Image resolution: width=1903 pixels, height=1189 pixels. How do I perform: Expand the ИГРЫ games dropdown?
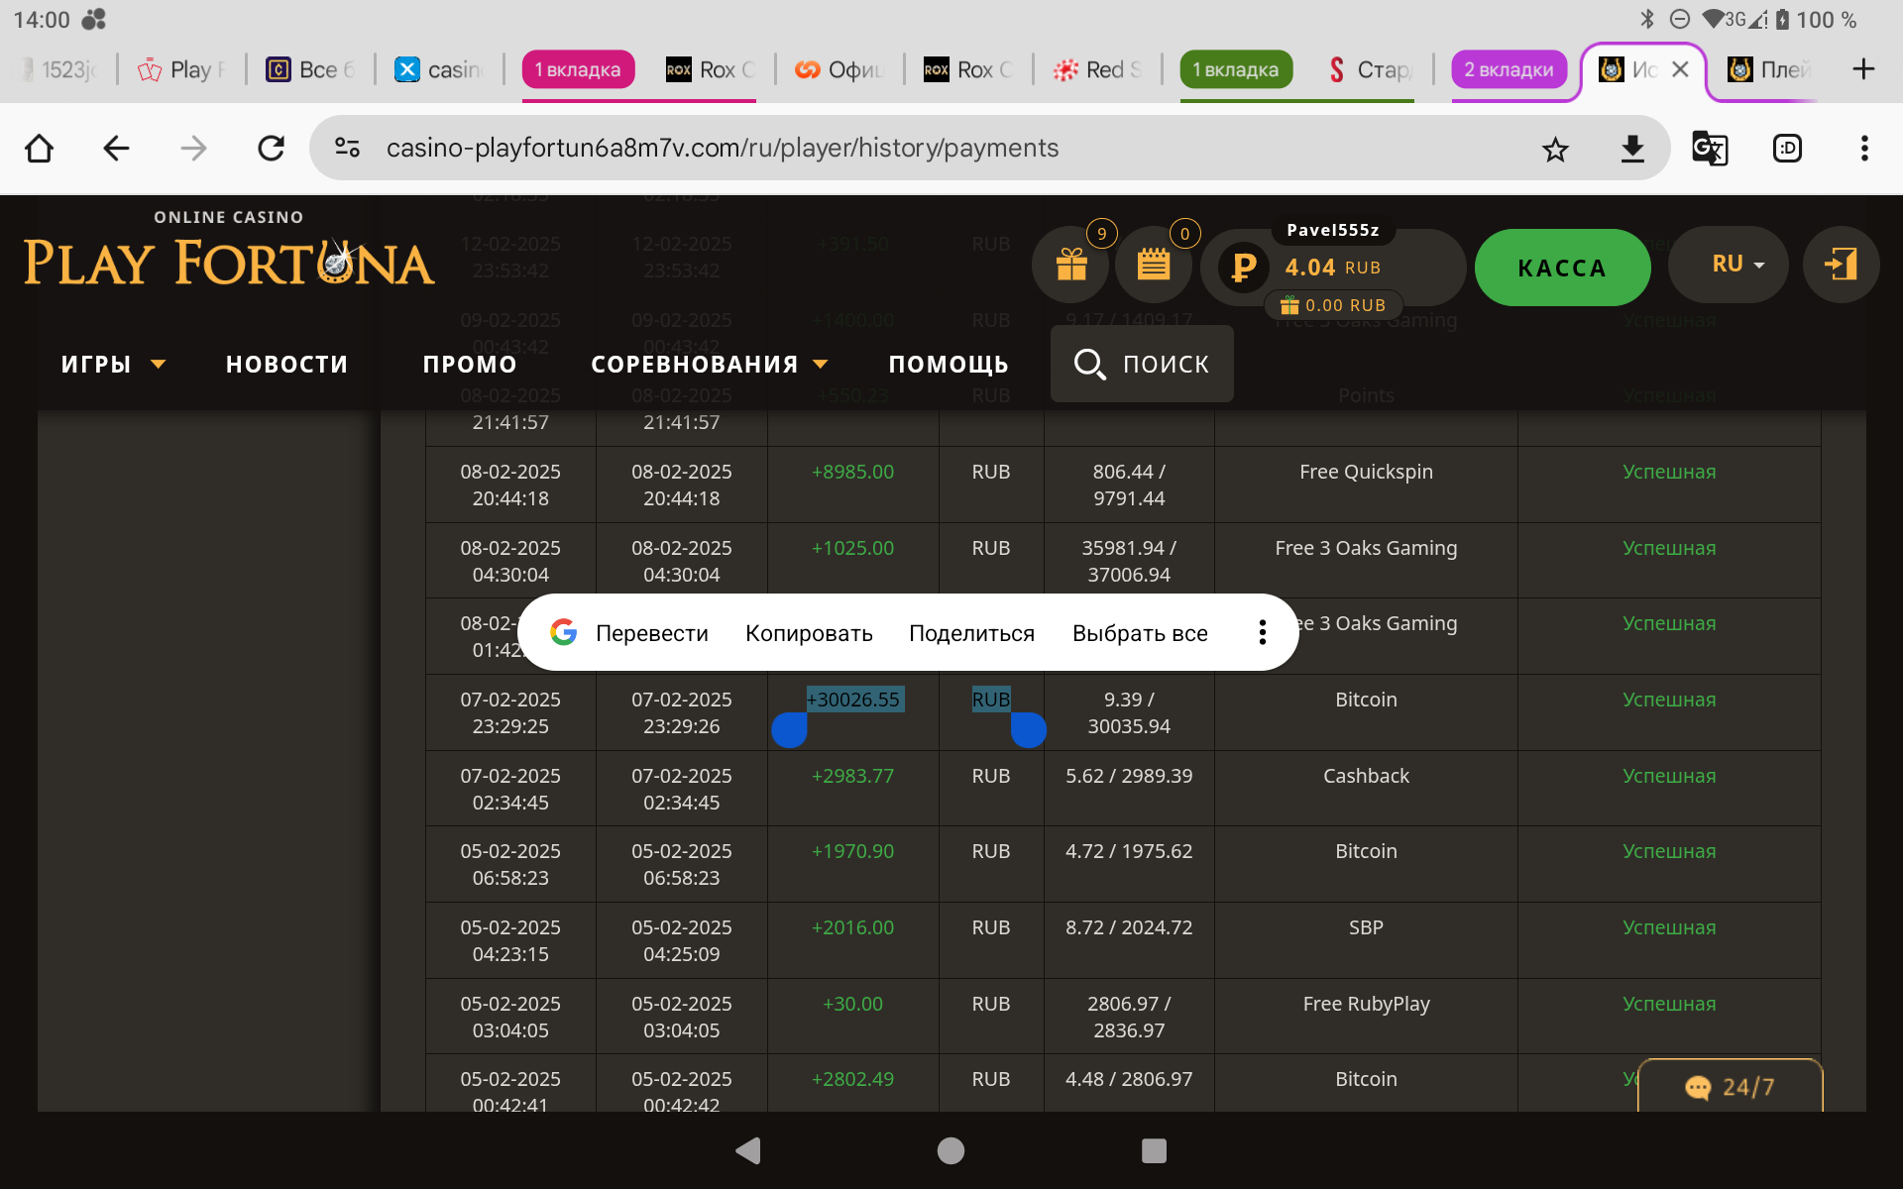tap(112, 365)
